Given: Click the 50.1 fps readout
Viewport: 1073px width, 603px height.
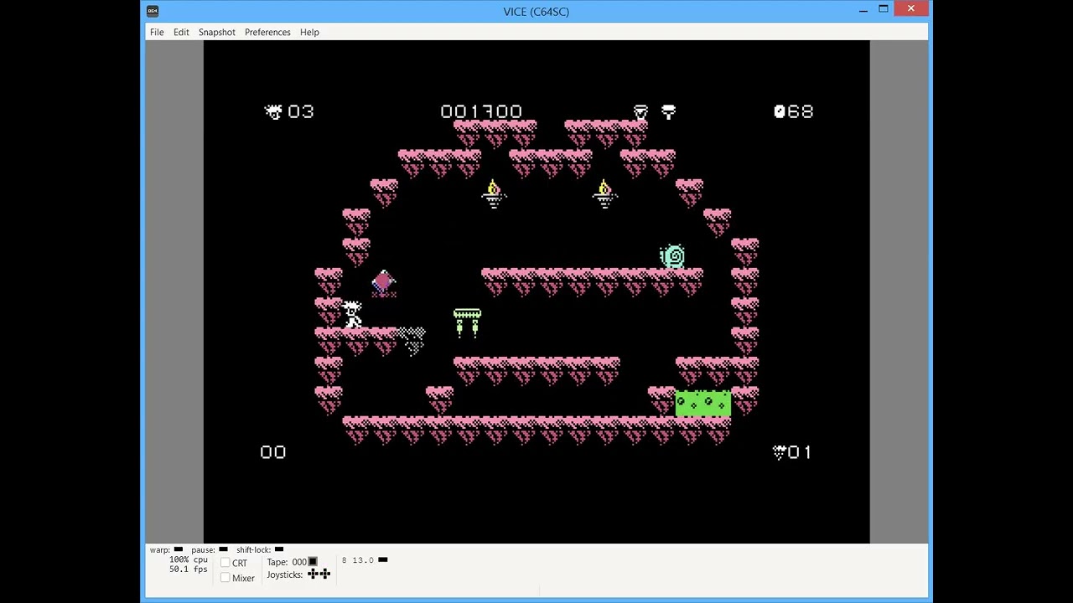Looking at the screenshot, I should pyautogui.click(x=188, y=569).
